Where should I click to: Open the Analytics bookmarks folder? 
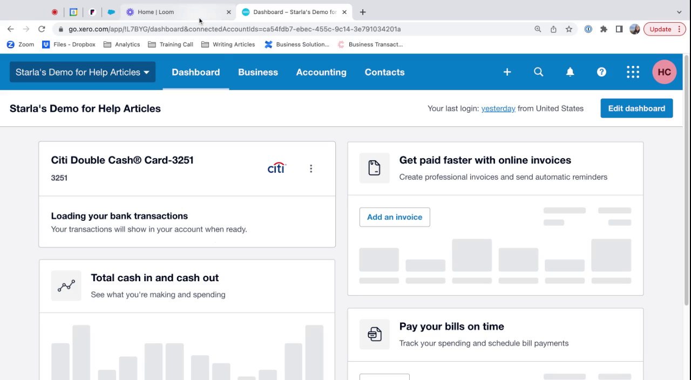(x=121, y=44)
